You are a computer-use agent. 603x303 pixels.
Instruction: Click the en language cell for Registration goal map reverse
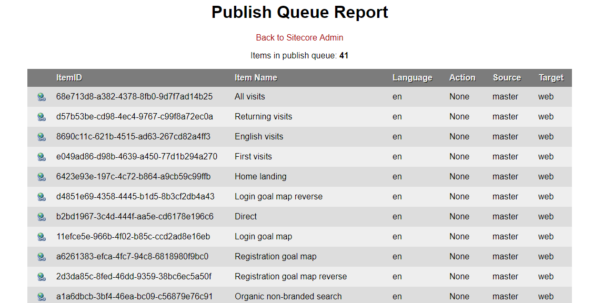tap(397, 277)
